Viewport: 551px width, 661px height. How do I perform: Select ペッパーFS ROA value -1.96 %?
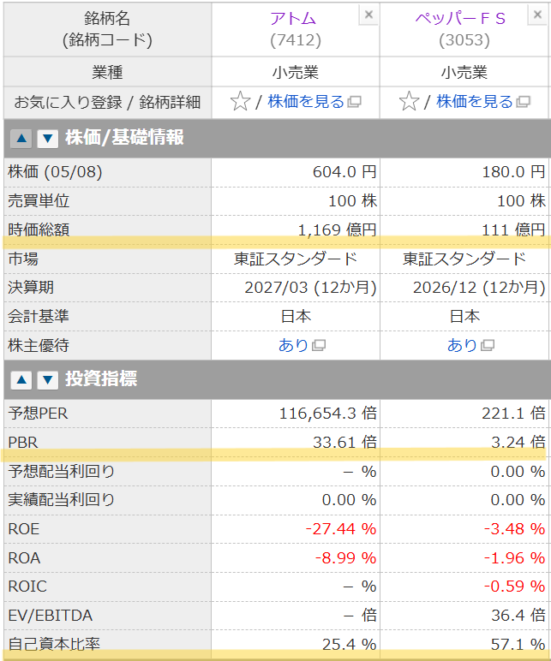coord(514,557)
